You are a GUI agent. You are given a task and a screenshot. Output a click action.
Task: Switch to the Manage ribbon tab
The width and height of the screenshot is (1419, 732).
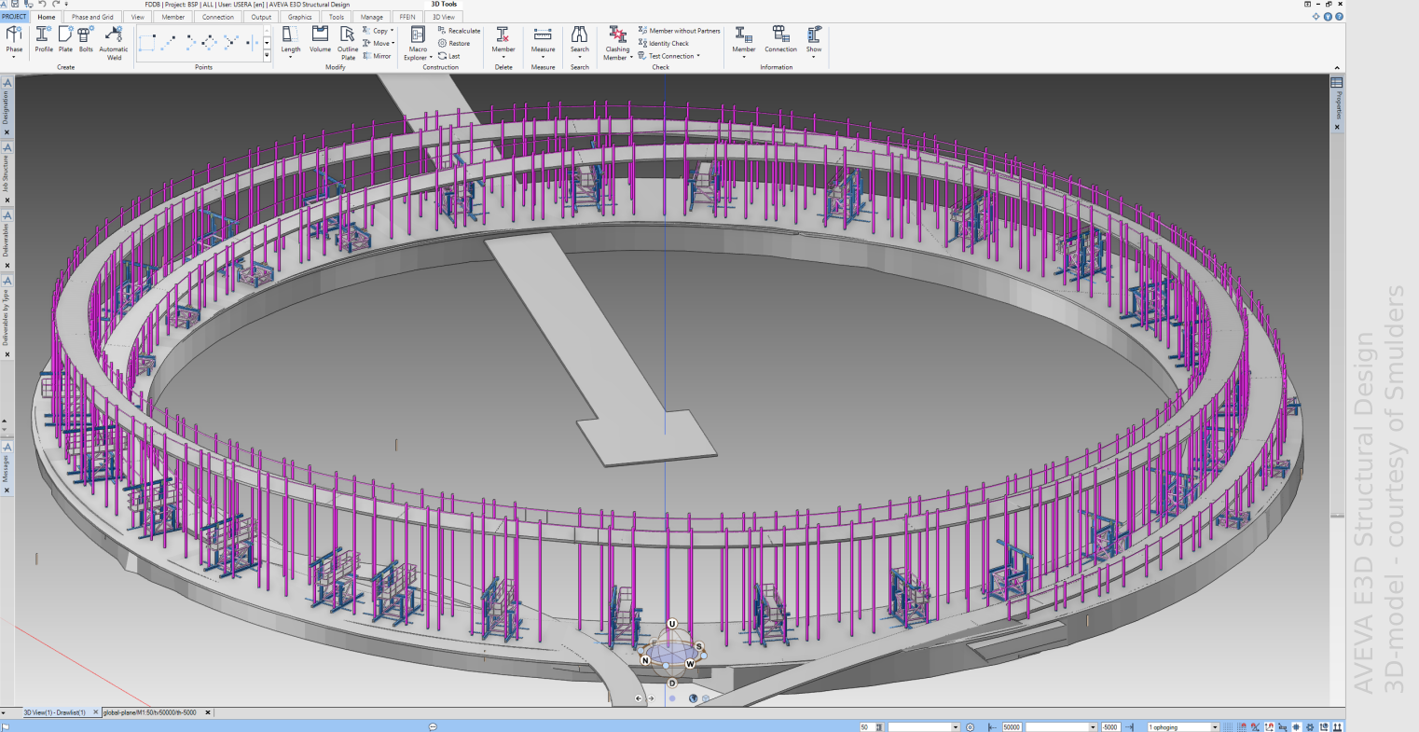tap(372, 17)
